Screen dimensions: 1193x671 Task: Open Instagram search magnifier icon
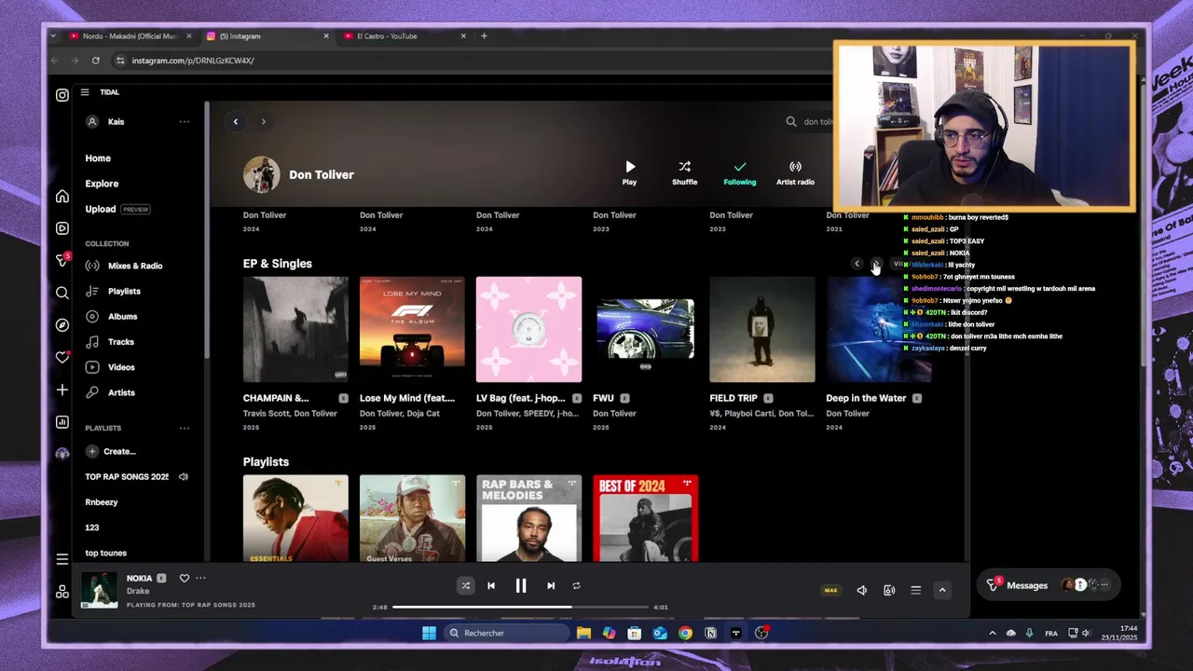[62, 293]
